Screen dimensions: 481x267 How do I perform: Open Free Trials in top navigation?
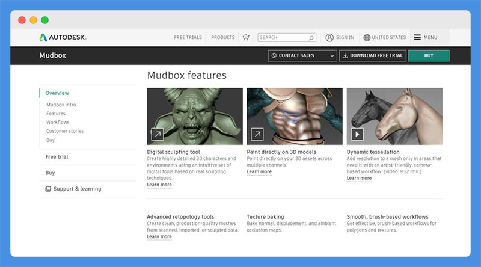tap(188, 37)
